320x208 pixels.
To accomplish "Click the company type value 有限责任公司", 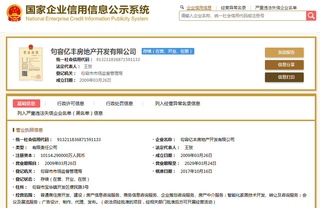I will [44, 147].
